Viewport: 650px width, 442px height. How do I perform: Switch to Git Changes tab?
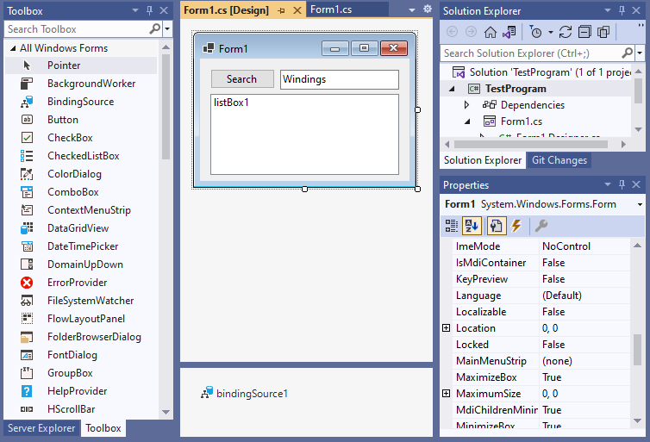[x=559, y=160]
